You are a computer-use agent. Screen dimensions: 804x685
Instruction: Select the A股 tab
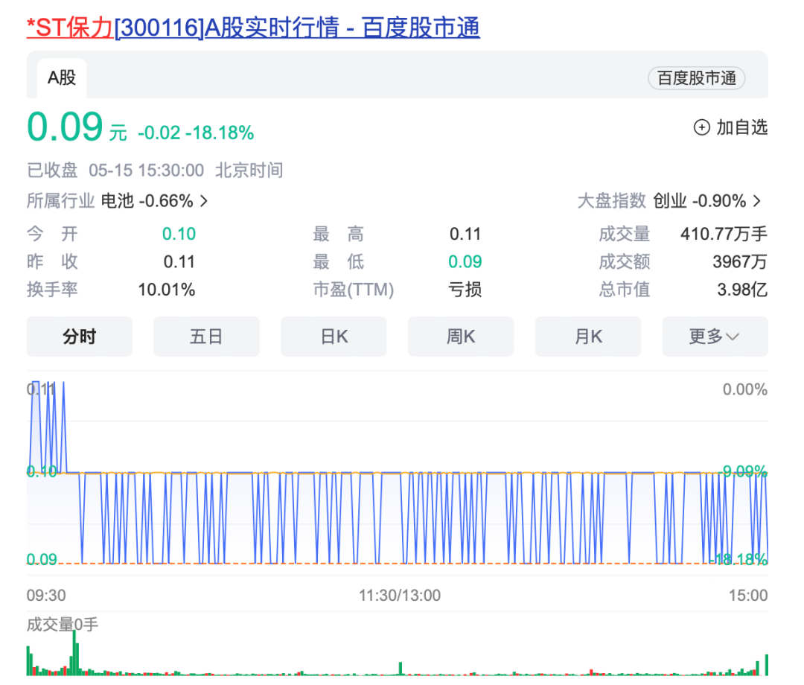(62, 78)
